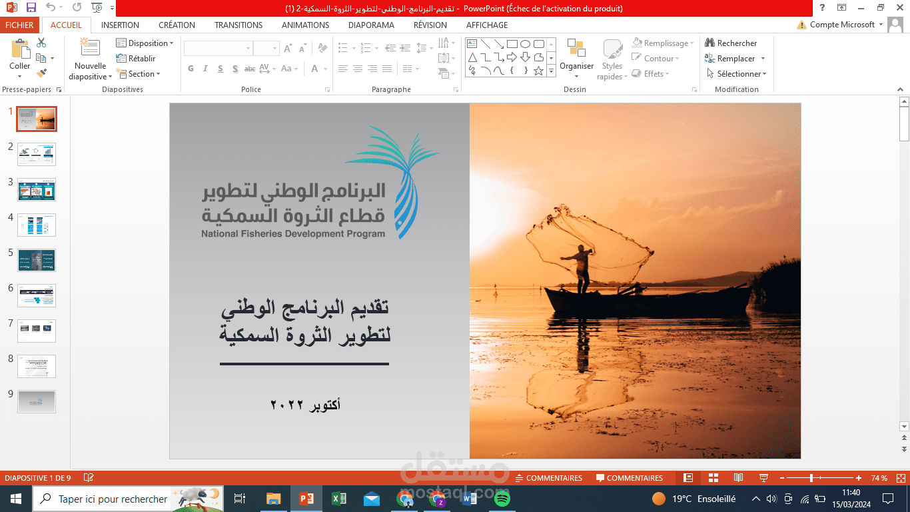This screenshot has width=910, height=512.
Task: Select the italic formatting icon
Action: coord(205,68)
